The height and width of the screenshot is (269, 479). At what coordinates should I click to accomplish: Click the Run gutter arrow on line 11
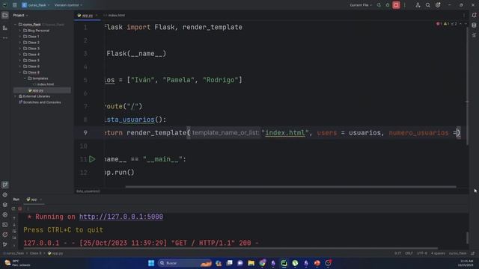point(92,159)
